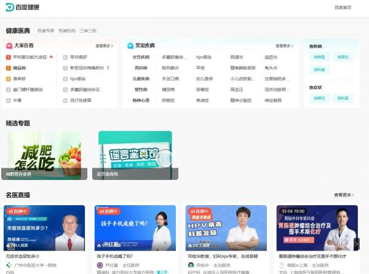The image size is (369, 274).
Task: Click 按科室 button under 查症状
Action: click(343, 98)
